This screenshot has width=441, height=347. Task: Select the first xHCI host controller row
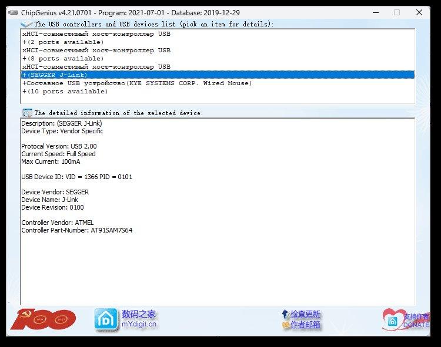pos(218,33)
